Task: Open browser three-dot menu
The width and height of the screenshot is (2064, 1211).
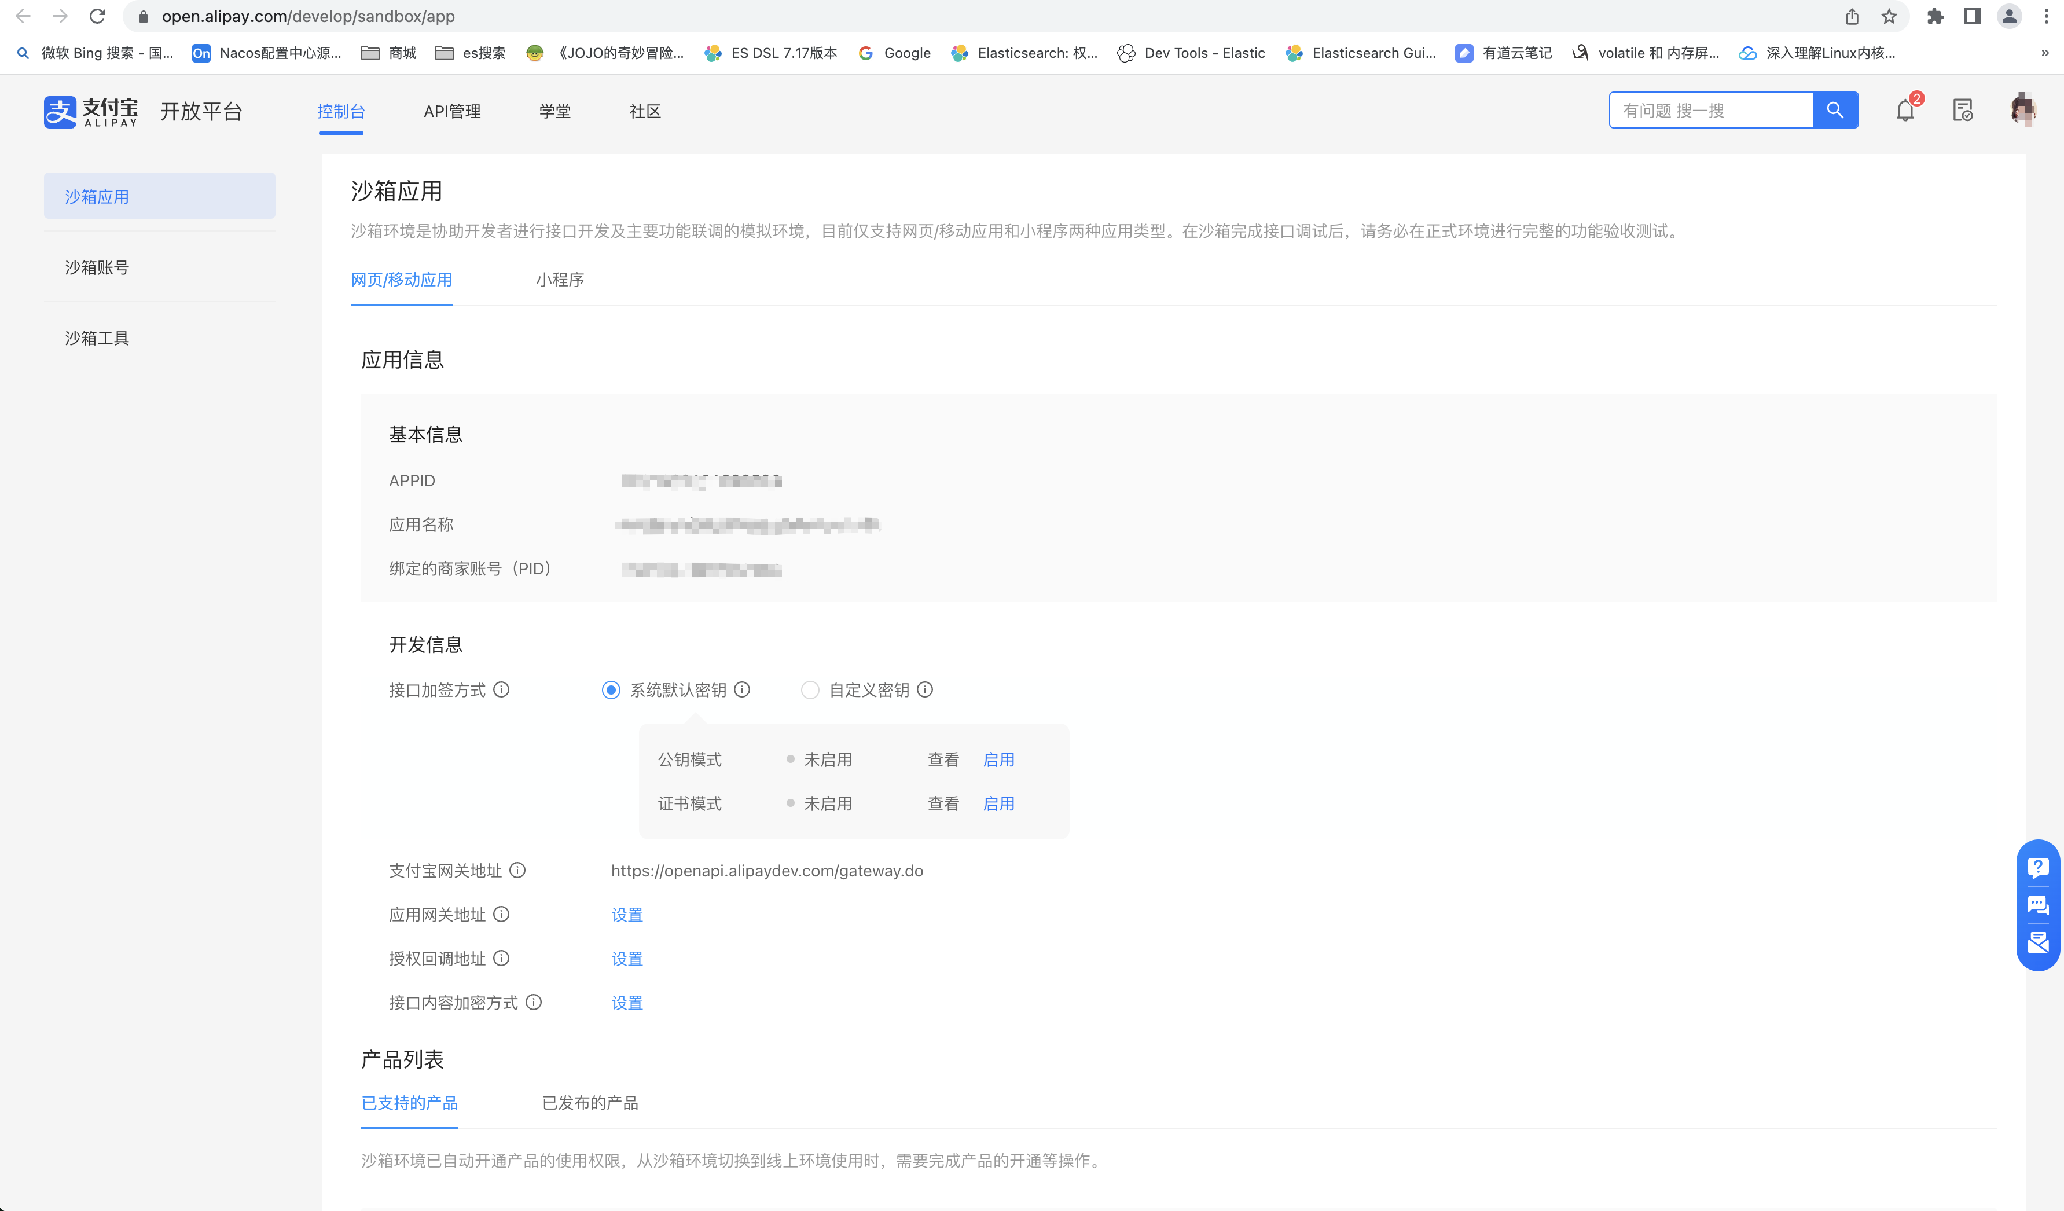Action: click(x=2047, y=16)
